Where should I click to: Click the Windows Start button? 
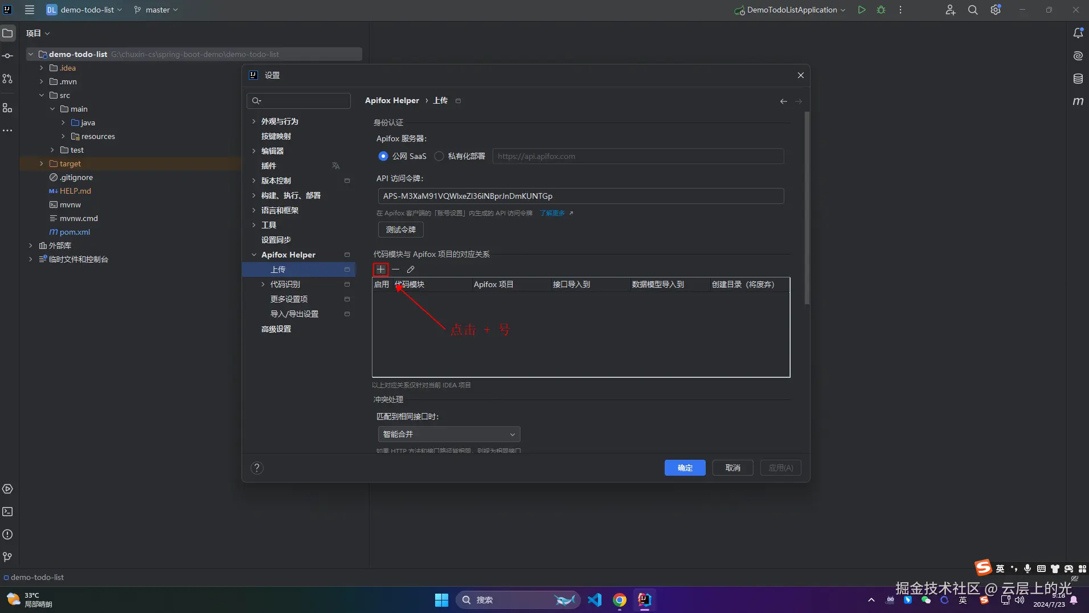pyautogui.click(x=441, y=600)
